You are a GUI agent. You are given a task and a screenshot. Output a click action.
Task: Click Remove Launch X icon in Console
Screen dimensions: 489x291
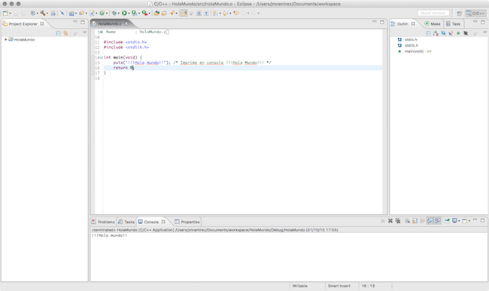tap(390, 220)
